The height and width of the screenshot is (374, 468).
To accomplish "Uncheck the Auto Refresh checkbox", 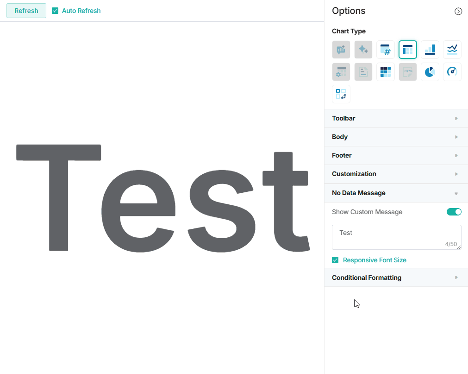I will 55,11.
